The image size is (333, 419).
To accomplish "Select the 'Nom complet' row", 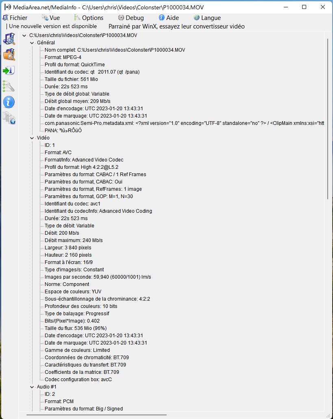I will [115, 50].
